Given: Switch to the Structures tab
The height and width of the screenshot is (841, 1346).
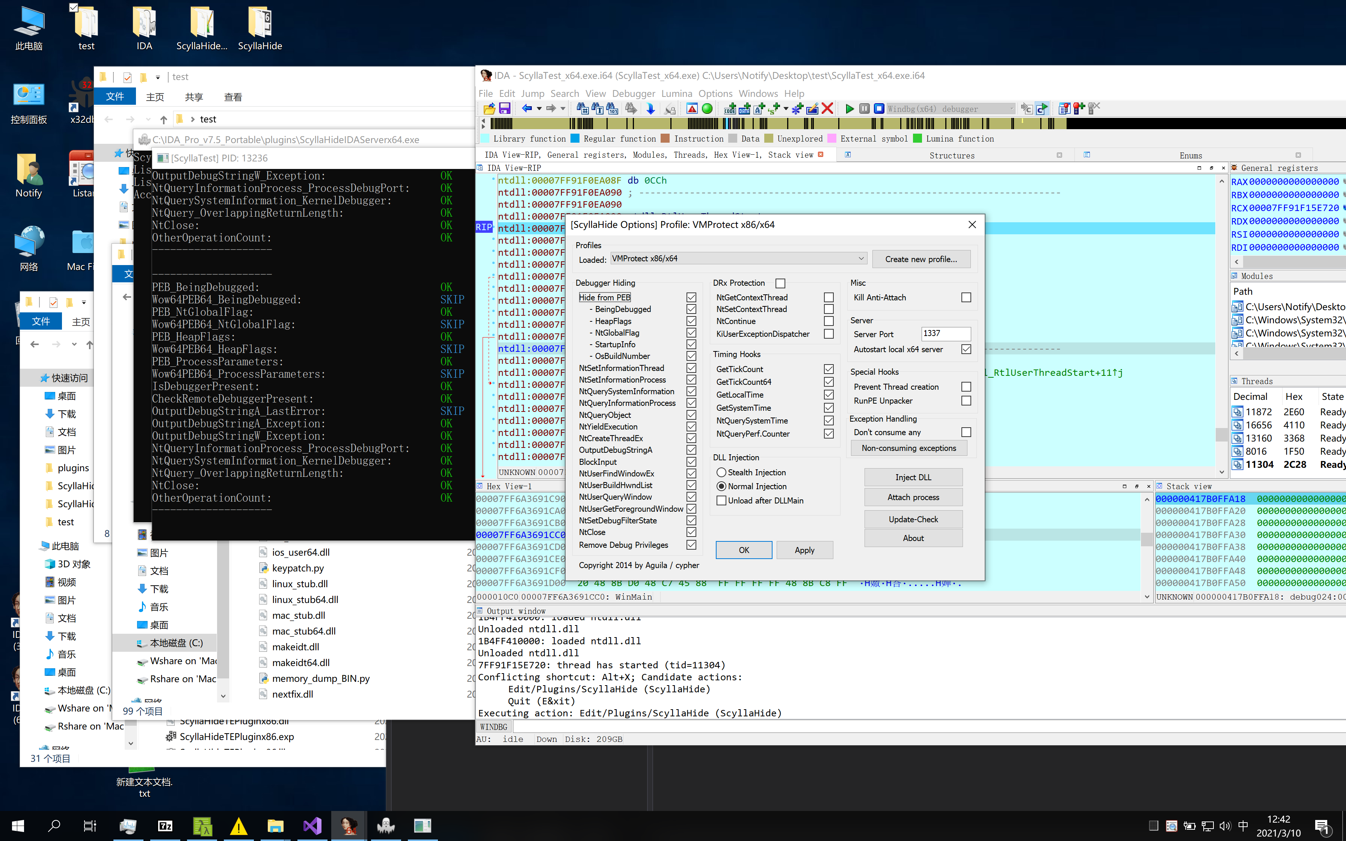Looking at the screenshot, I should [x=952, y=155].
